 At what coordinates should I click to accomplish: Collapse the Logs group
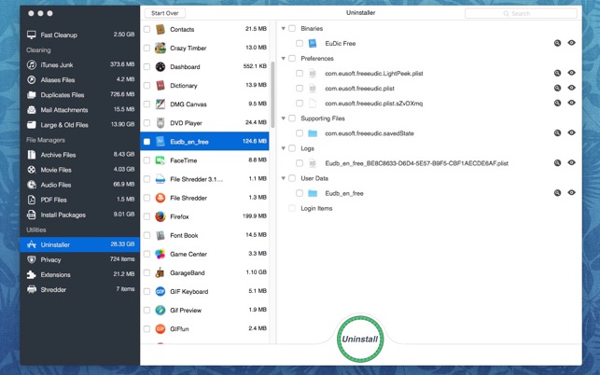click(284, 148)
